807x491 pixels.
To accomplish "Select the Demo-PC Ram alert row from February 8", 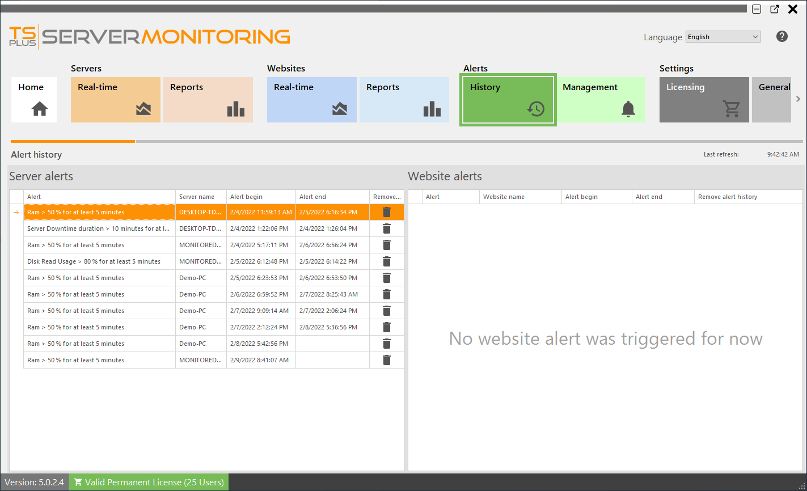I will [x=99, y=343].
